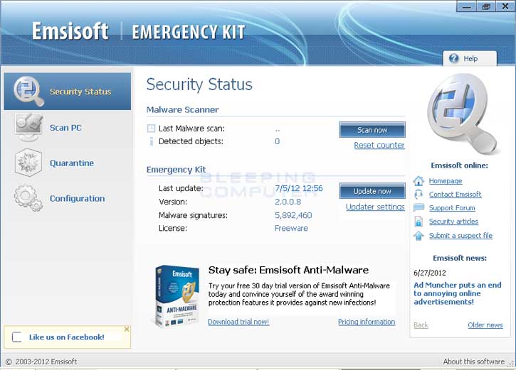Click the Reset counter link
This screenshot has width=516, height=370.
tap(379, 146)
